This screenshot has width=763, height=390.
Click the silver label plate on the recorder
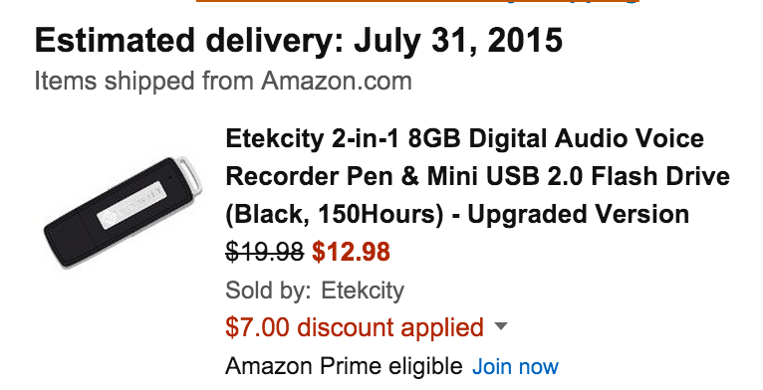point(131,205)
